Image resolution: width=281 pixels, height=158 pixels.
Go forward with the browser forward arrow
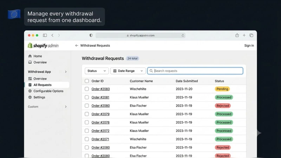pos(59,35)
